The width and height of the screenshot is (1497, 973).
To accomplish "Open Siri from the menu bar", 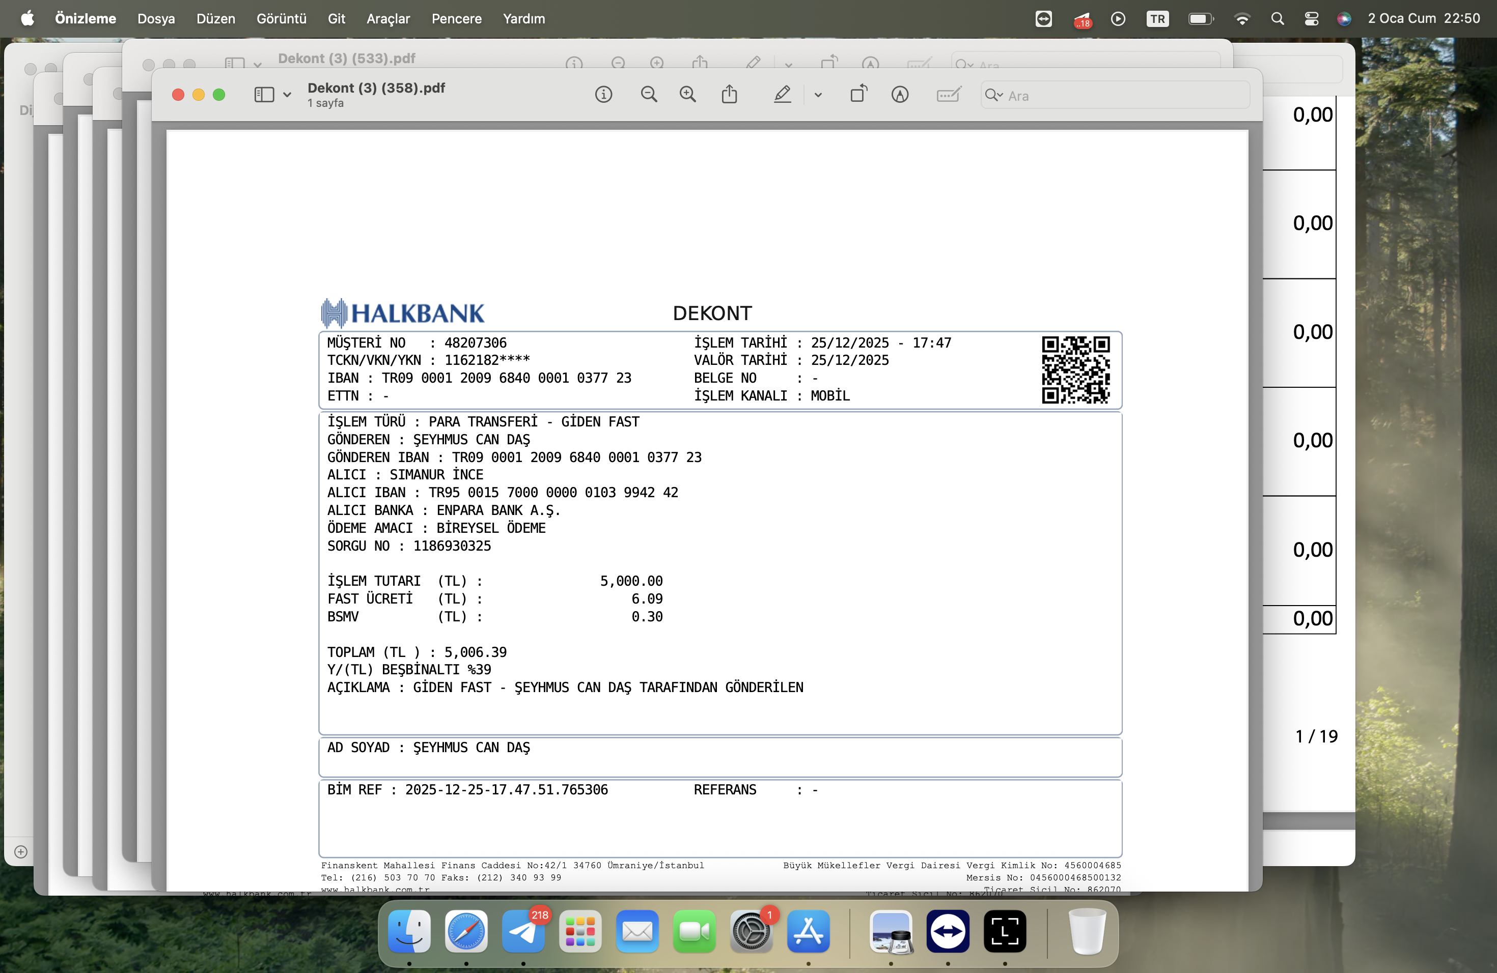I will [1344, 19].
